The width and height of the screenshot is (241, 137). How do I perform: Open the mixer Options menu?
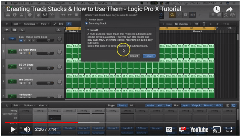tap(30, 105)
